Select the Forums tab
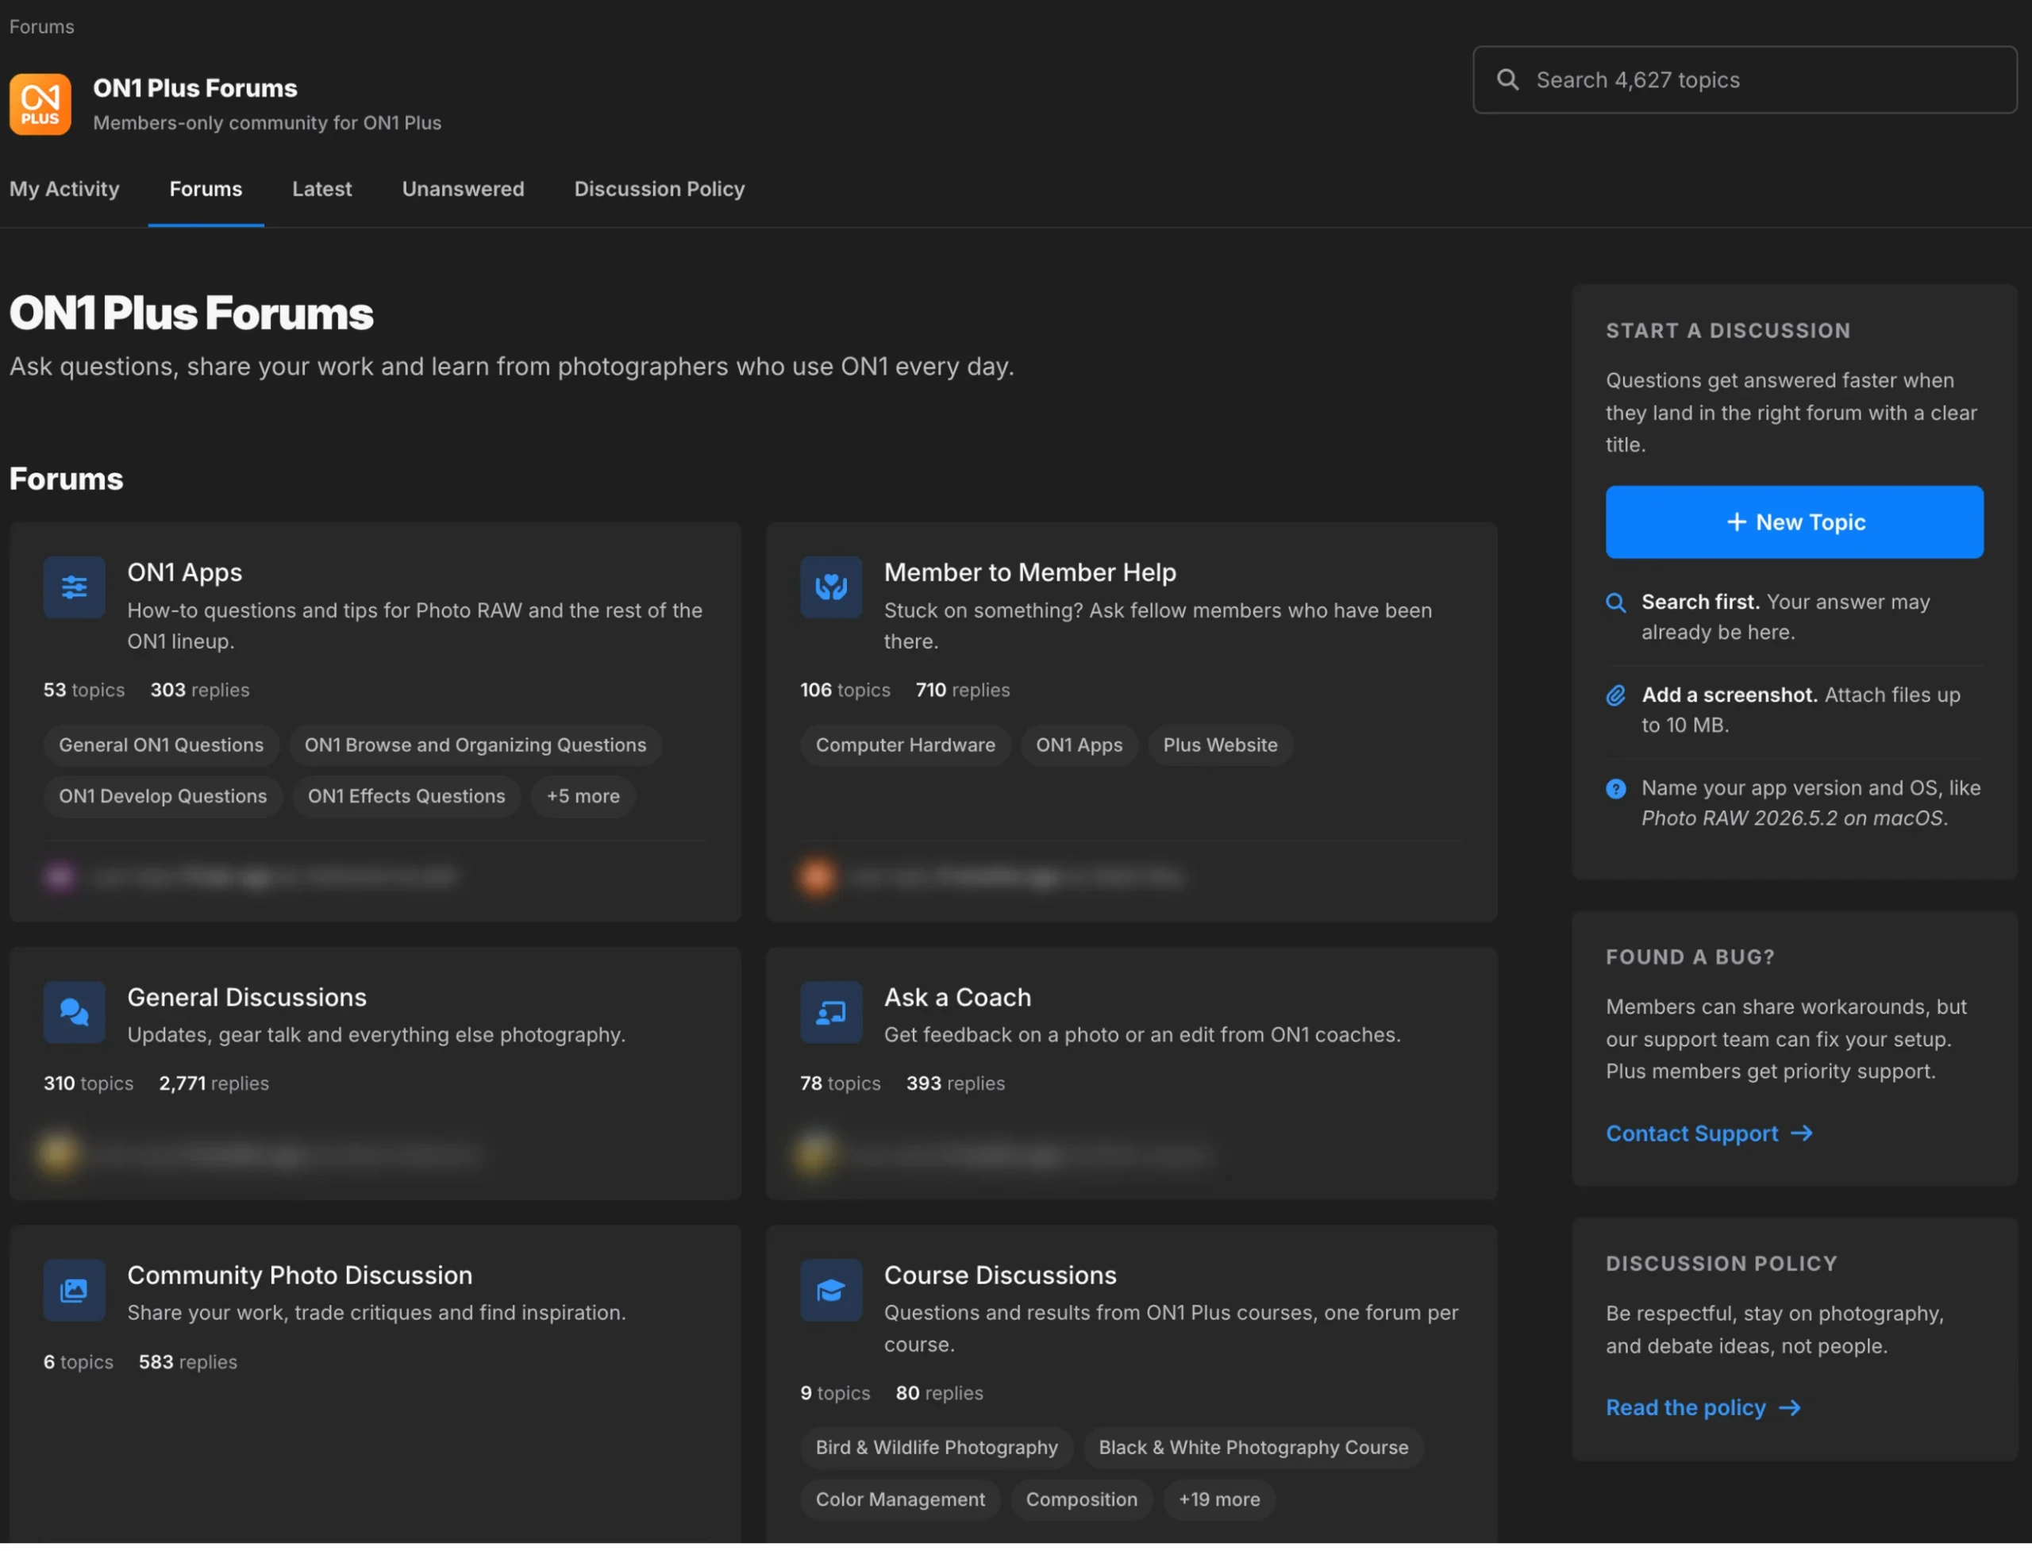 coord(206,189)
